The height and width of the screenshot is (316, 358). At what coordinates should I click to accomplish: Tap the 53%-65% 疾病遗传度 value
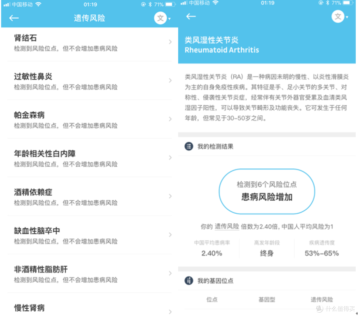point(322,253)
